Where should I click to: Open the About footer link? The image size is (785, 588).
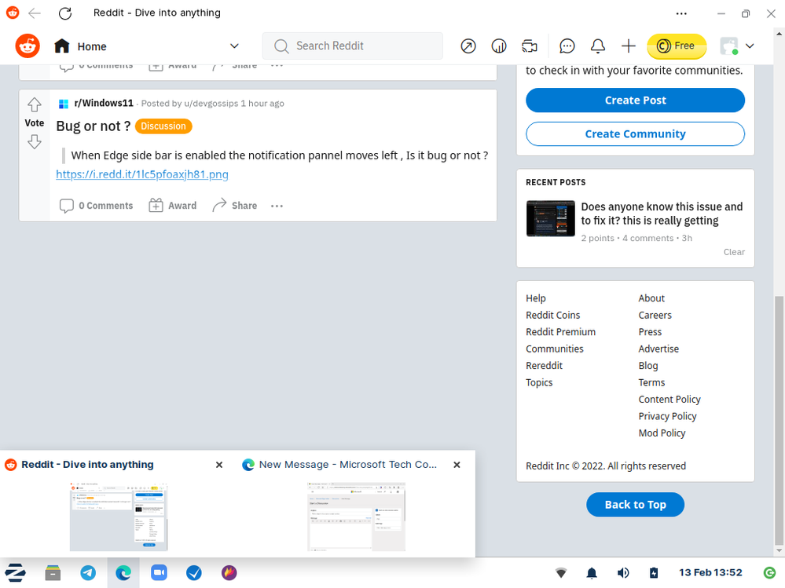pyautogui.click(x=651, y=298)
